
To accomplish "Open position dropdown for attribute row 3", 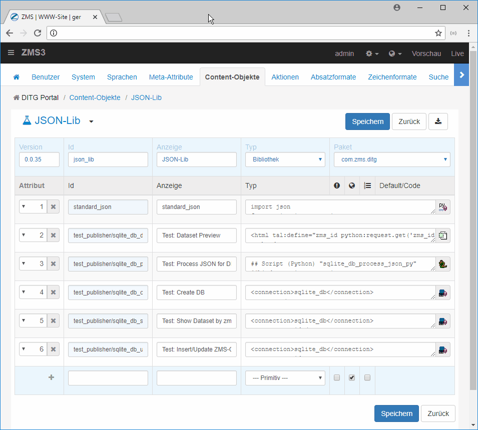I will tap(33, 263).
